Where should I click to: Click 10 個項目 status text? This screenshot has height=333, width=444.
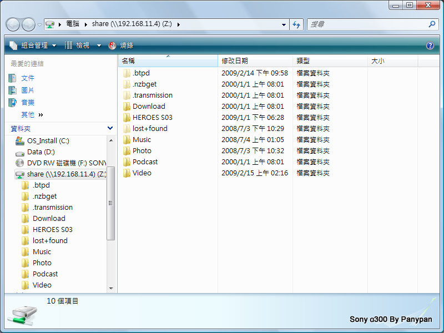[62, 301]
